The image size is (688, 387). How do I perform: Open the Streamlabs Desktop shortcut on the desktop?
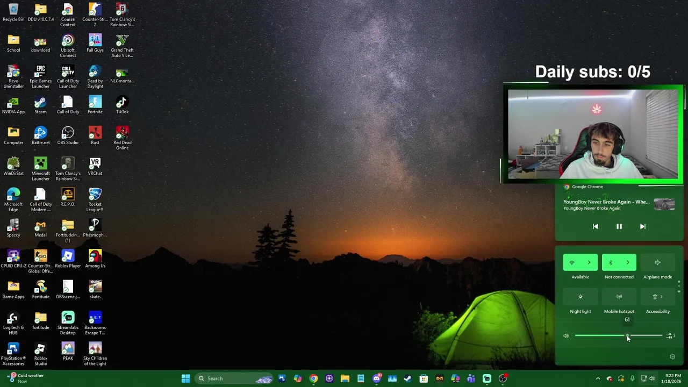pyautogui.click(x=68, y=324)
